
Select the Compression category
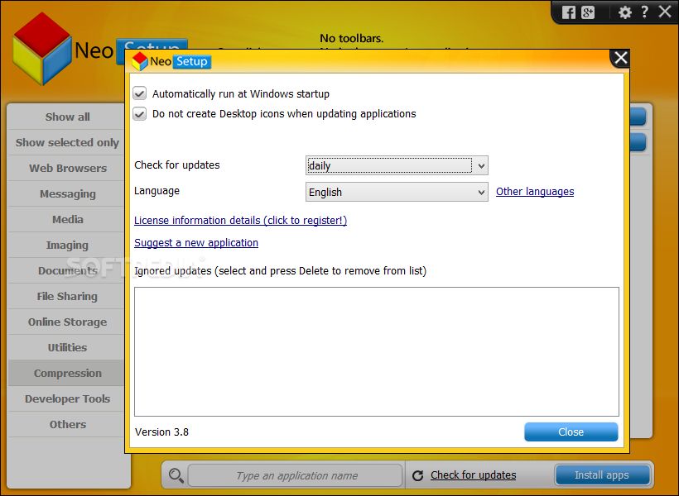[x=67, y=373]
